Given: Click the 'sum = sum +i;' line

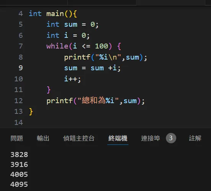Looking at the screenshot, I should pos(93,68).
